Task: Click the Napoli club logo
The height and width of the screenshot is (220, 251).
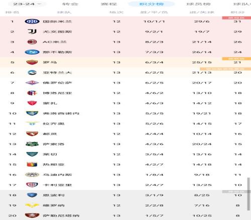Action: (32, 52)
